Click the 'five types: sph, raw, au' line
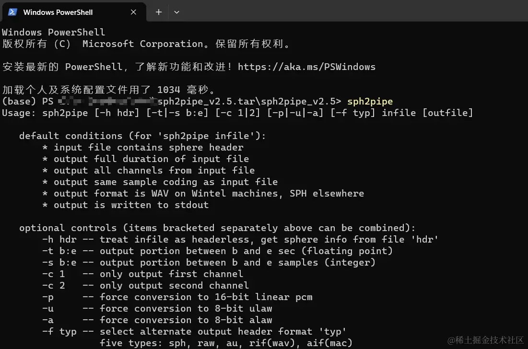Screen dimensions: 528x349 226,343
